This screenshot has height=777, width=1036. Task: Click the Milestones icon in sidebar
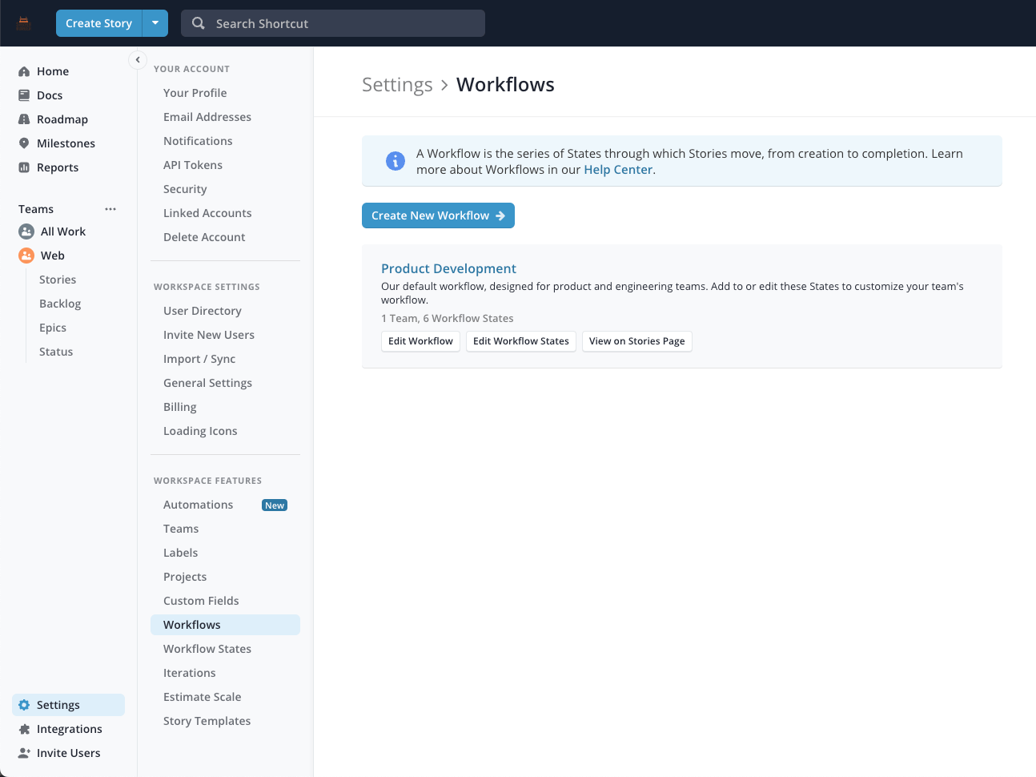coord(24,143)
